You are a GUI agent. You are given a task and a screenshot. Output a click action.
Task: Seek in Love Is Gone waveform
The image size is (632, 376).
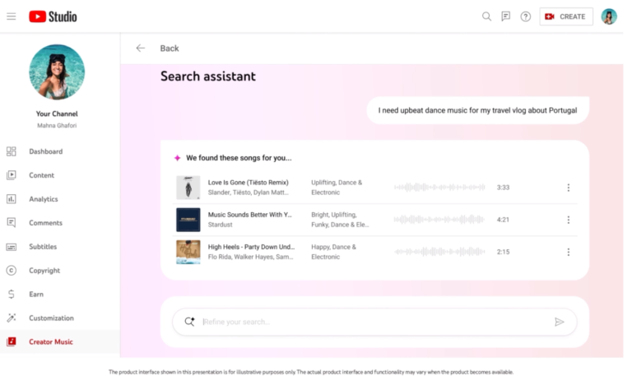pos(440,188)
